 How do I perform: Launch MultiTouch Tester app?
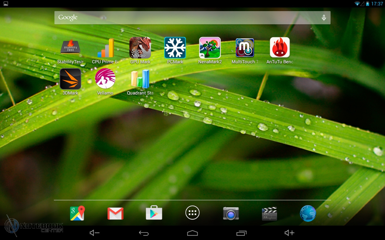[245, 48]
